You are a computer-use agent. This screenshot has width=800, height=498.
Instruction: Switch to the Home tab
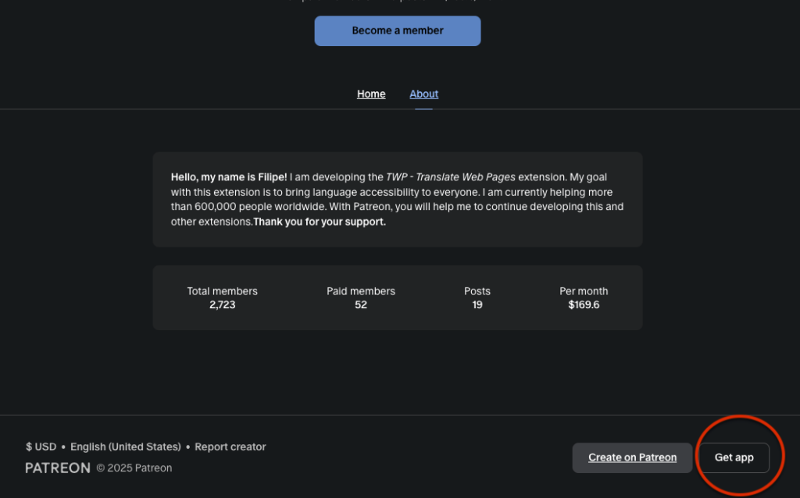point(371,94)
